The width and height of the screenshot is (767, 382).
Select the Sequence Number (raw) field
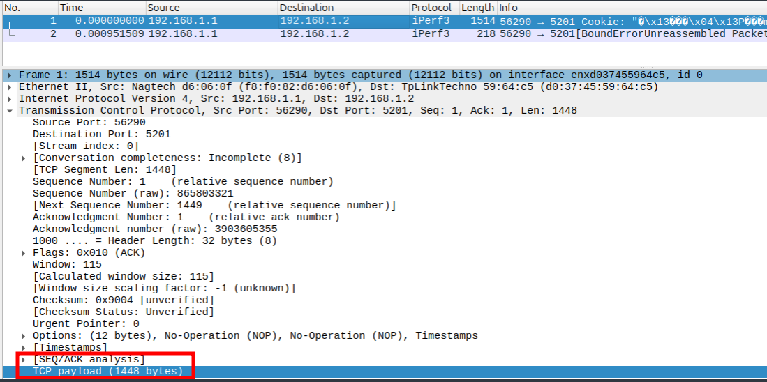pos(133,194)
